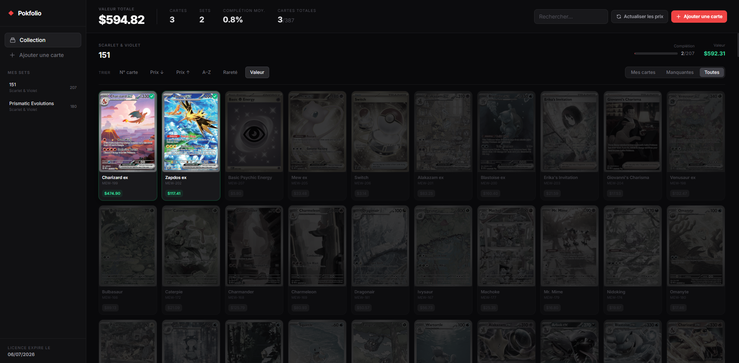The width and height of the screenshot is (739, 363).
Task: Open the Ivysaur card
Action: pyautogui.click(x=443, y=260)
